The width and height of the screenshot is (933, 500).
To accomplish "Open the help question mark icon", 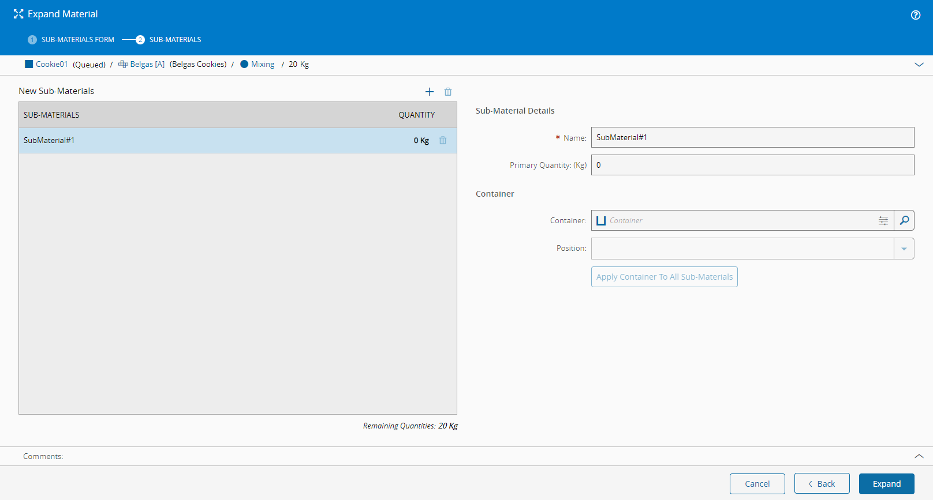I will (x=916, y=15).
